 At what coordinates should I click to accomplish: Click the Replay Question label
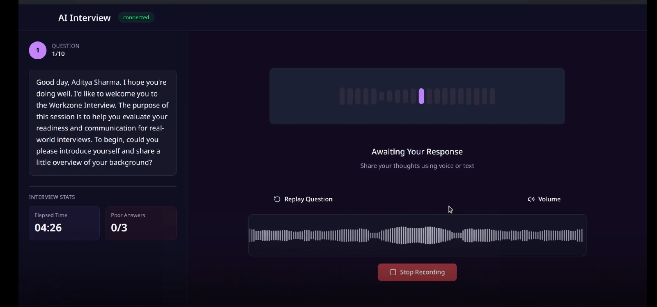click(x=308, y=199)
